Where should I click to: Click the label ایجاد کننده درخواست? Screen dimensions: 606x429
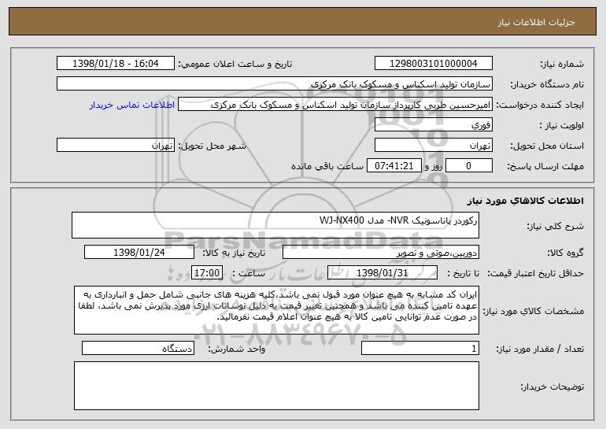[540, 105]
